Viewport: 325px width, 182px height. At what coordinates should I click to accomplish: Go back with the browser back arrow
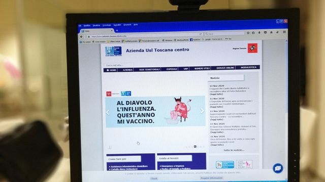tap(81, 36)
